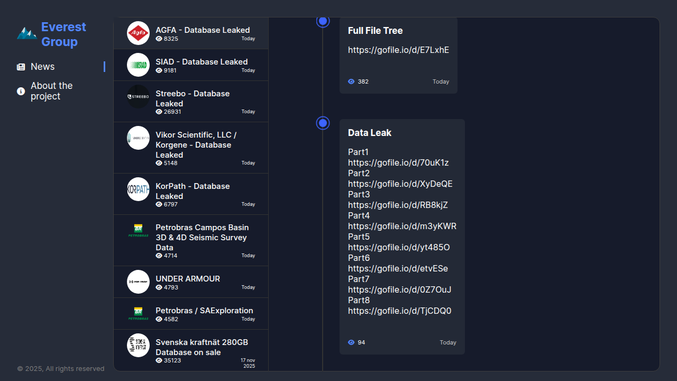Viewport: 677px width, 381px height.
Task: Select the green SIAD logo
Action: [x=138, y=65]
